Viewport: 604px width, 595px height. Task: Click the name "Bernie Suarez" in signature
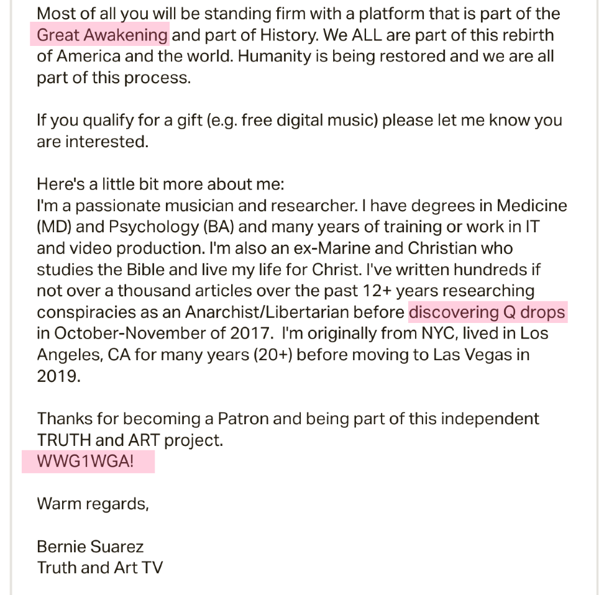(90, 547)
